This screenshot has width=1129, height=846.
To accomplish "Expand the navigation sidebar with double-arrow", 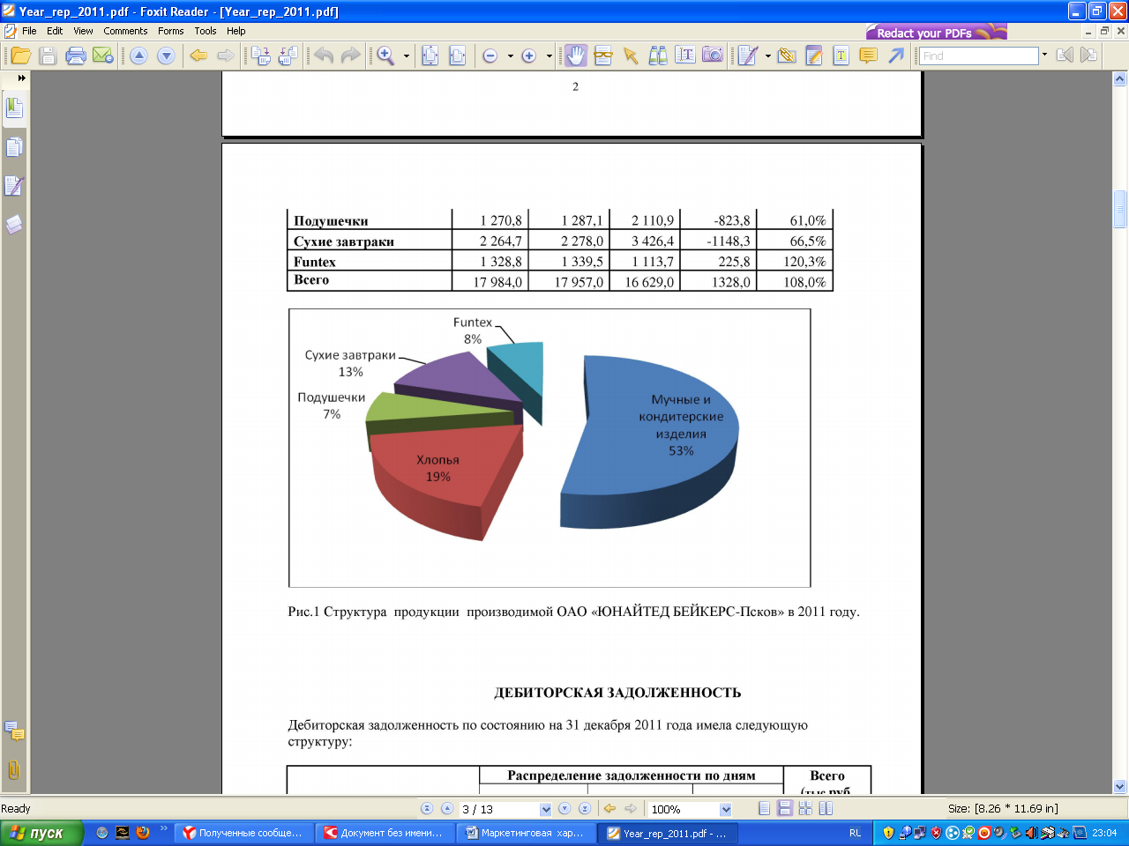I will point(22,78).
